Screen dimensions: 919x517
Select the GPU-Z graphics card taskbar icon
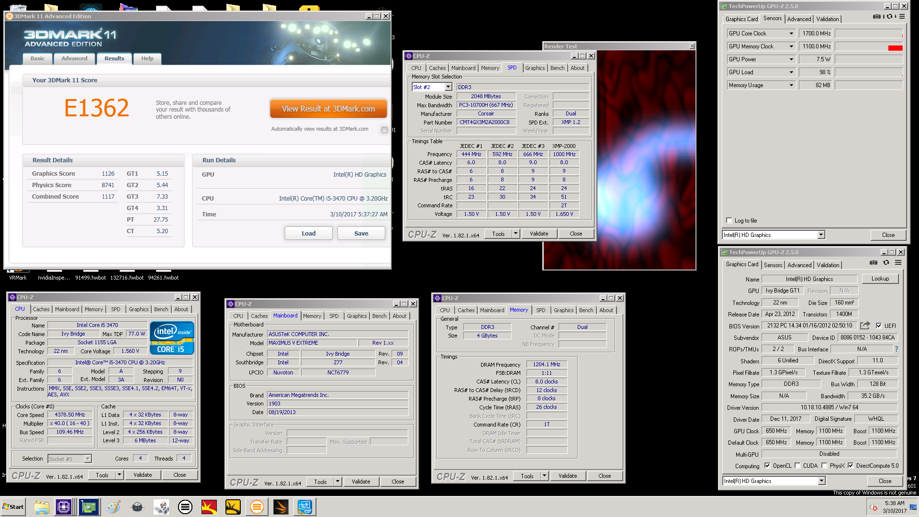(89, 507)
